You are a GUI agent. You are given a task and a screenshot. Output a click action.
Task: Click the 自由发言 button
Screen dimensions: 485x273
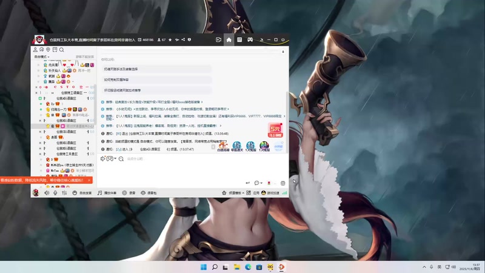[x=82, y=193]
